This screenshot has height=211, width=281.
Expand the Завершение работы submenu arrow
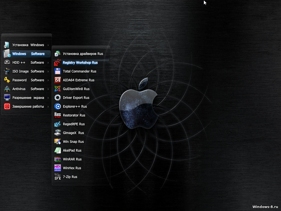[x=48, y=107]
